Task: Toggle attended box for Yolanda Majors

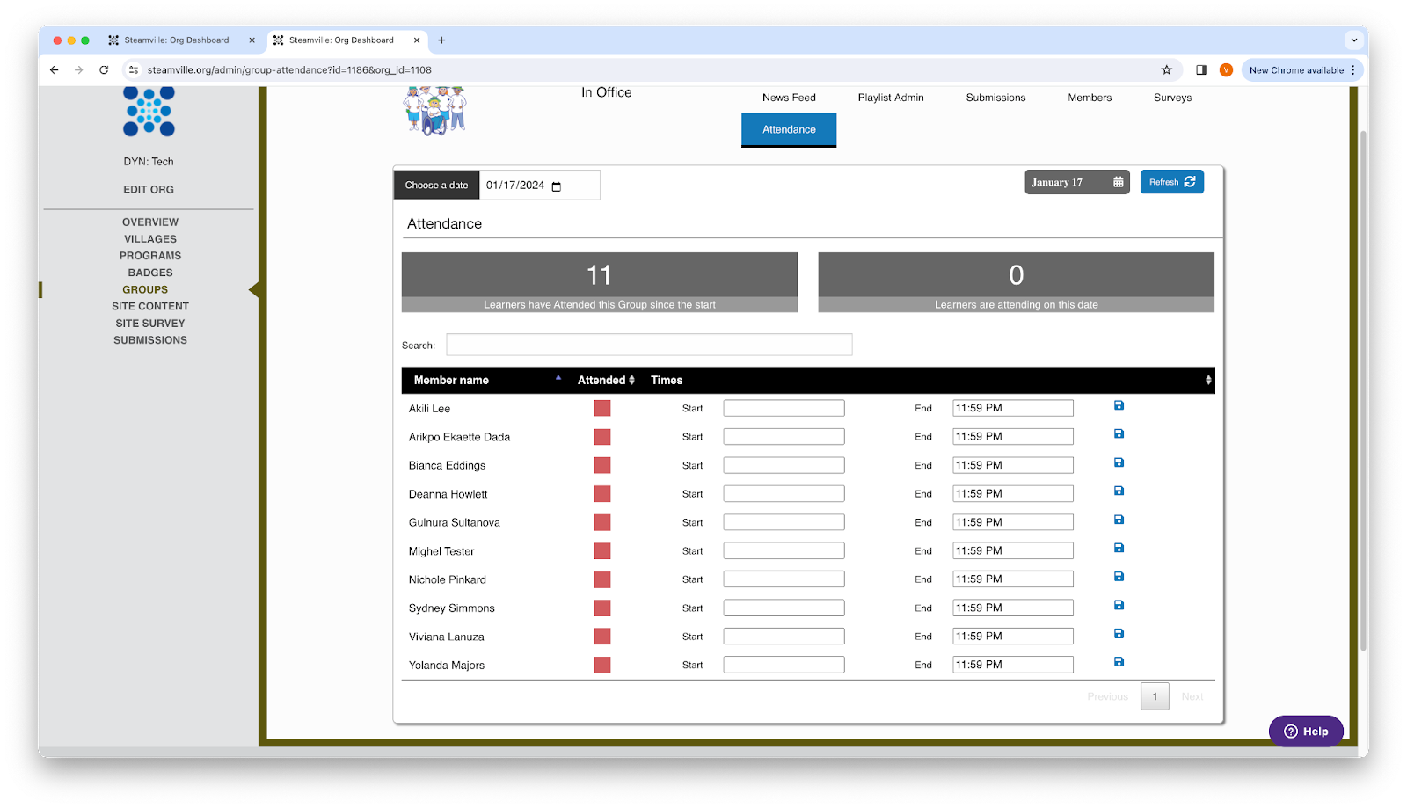Action: [x=602, y=666]
